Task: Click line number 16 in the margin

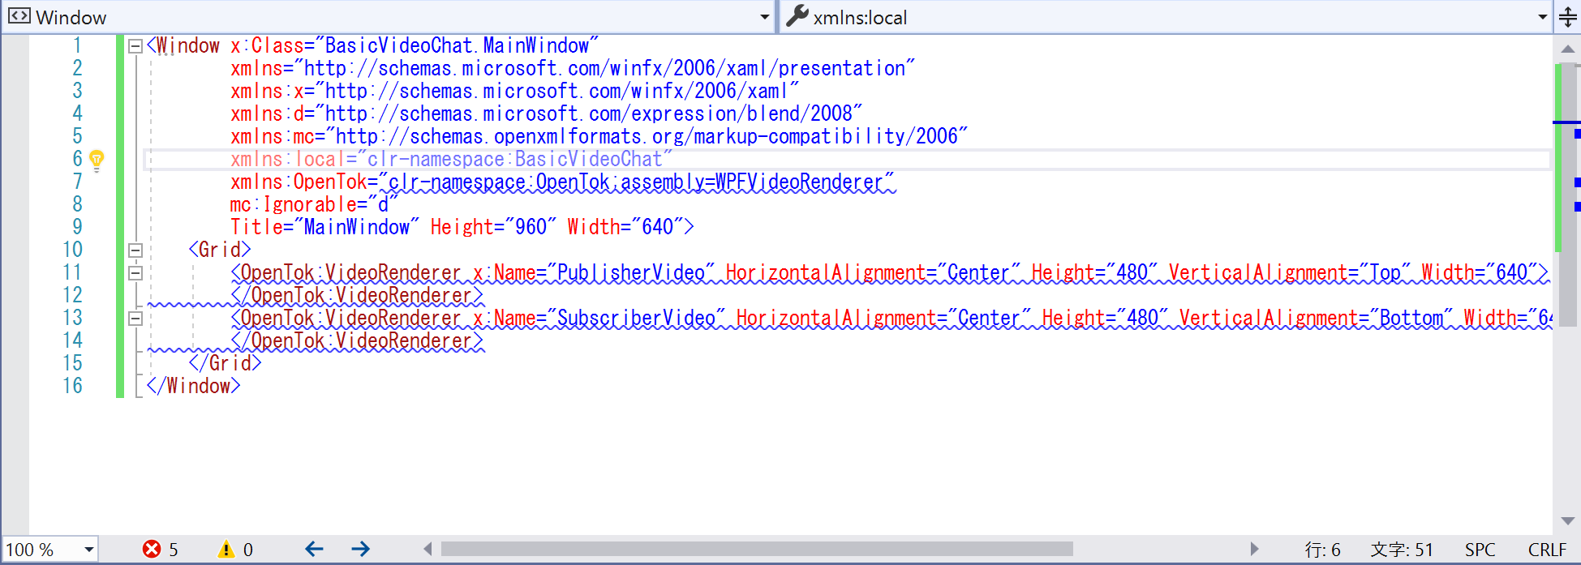Action: point(73,387)
